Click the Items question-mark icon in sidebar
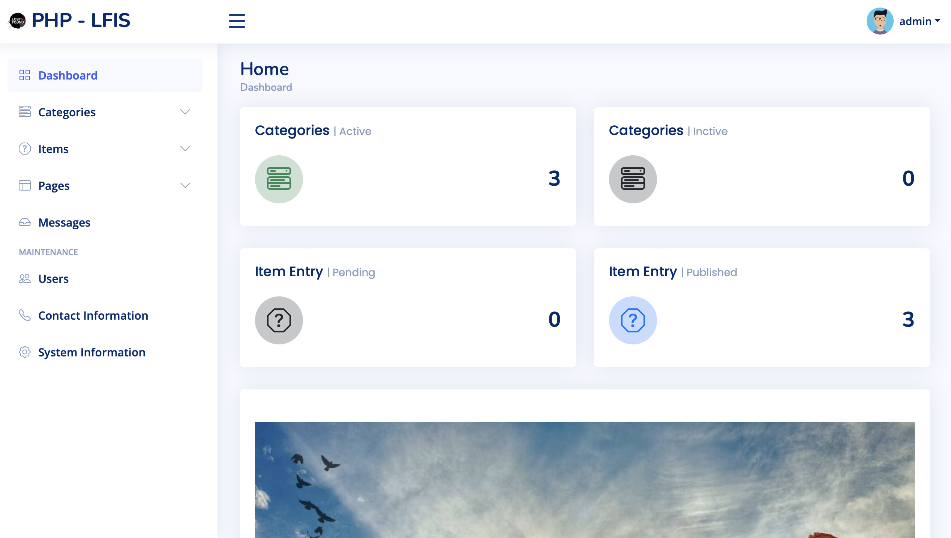The height and width of the screenshot is (538, 951). [25, 149]
